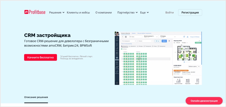Viewport: 226px width, 107px height.
Task: Click the three-dots button beside Выбрать сделку
Action: click(199, 66)
